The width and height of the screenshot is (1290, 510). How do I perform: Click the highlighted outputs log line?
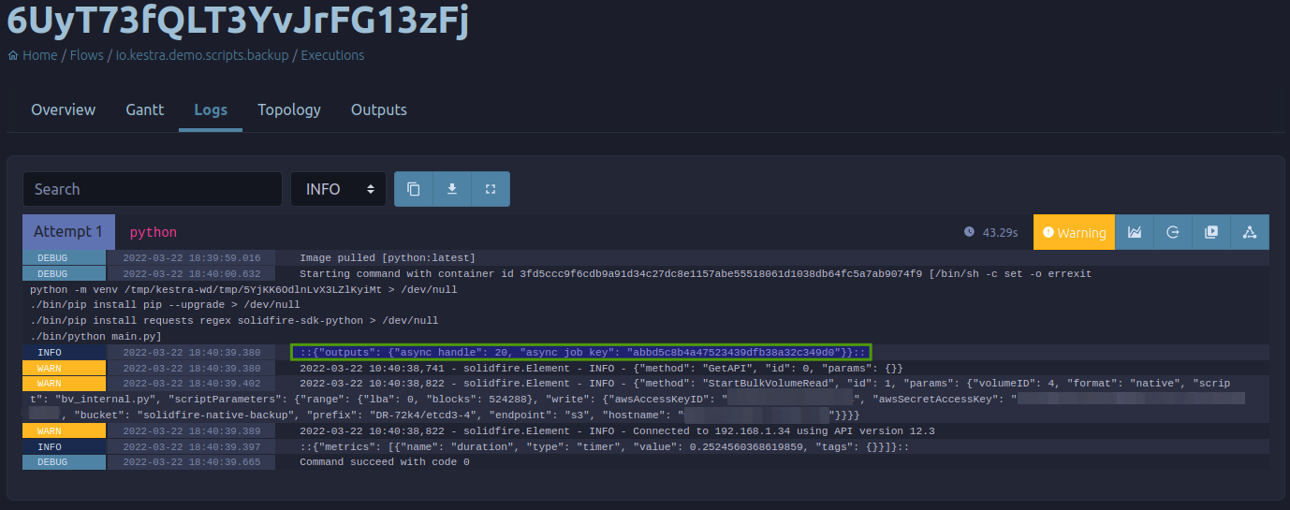[581, 353]
